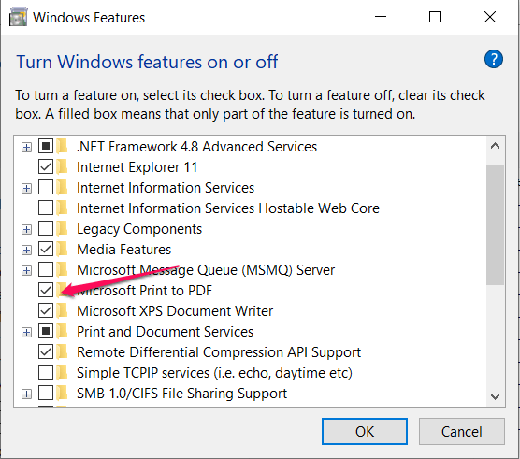Click the blue help question mark icon
This screenshot has height=459, width=520.
pos(494,59)
